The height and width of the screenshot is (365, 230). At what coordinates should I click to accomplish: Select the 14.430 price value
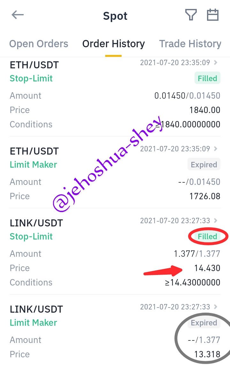(207, 268)
